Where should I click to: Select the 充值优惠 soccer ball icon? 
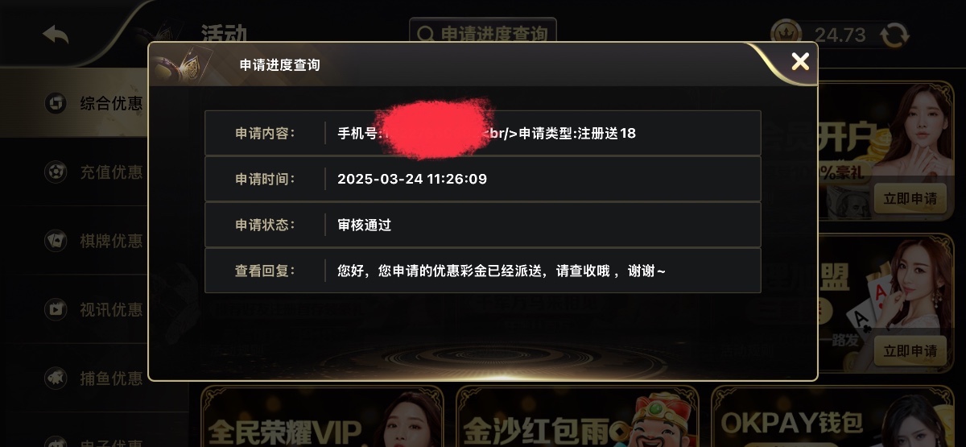[56, 172]
